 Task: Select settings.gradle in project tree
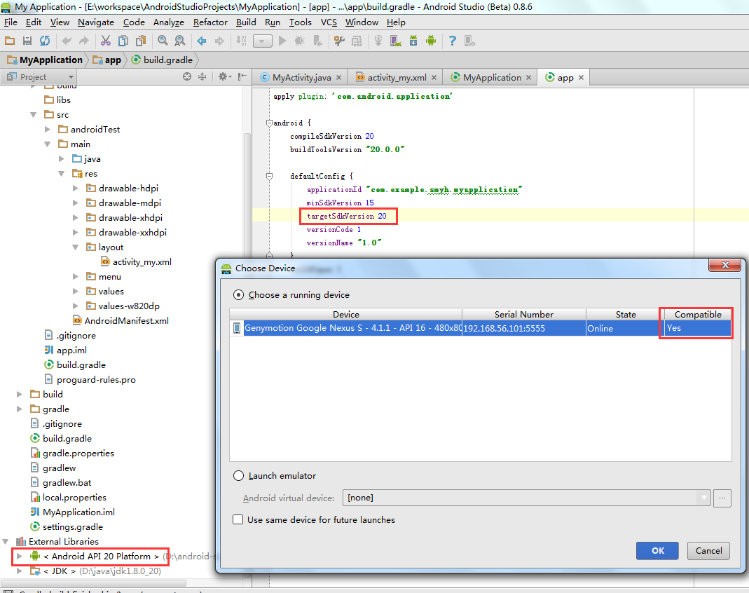tap(67, 526)
